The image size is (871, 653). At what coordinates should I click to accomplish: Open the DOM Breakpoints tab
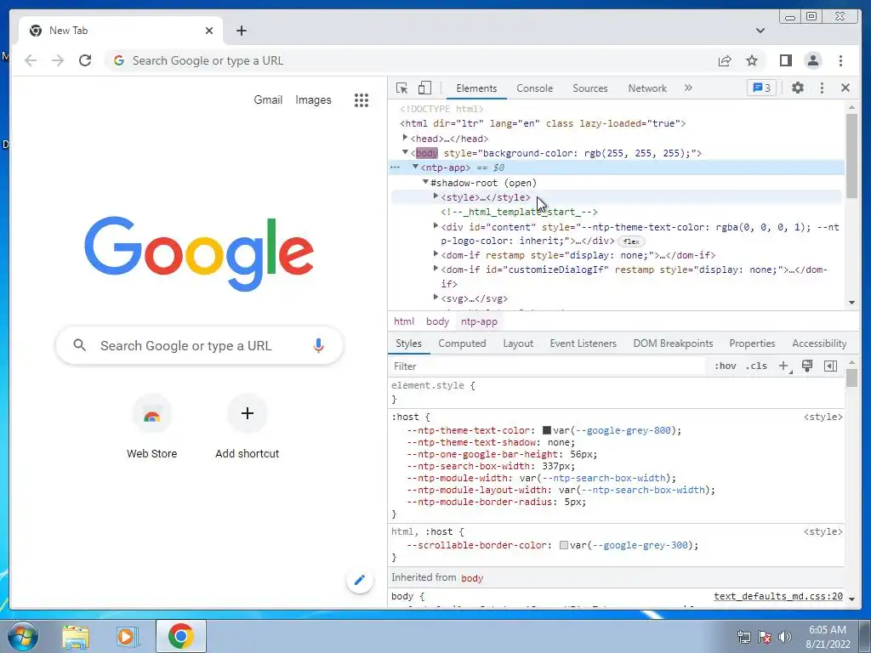[674, 344]
